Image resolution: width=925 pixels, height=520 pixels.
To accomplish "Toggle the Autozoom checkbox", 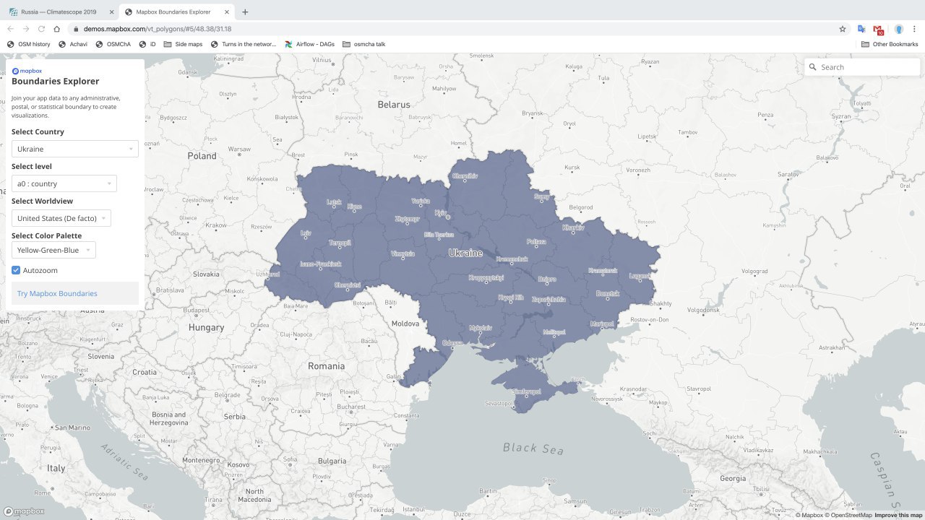I will click(x=16, y=270).
